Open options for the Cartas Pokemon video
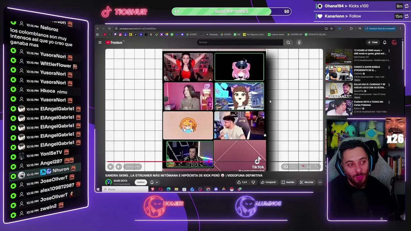This screenshot has height=231, width=411. click(389, 102)
